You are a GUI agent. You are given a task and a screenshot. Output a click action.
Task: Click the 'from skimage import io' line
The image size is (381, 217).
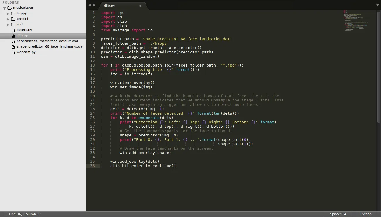point(127,30)
